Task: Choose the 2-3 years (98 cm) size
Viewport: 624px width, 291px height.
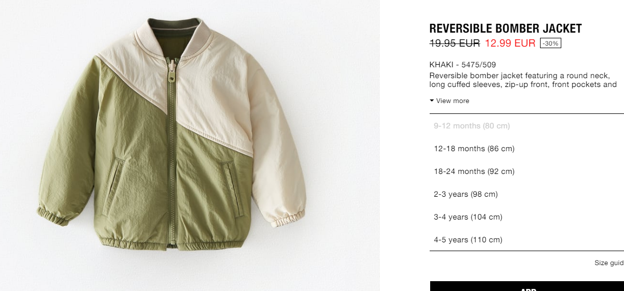Action: [x=527, y=194]
